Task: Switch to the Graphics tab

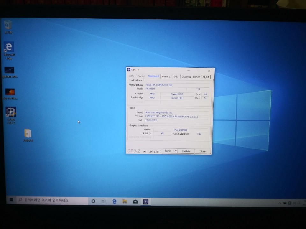Action: pos(186,77)
